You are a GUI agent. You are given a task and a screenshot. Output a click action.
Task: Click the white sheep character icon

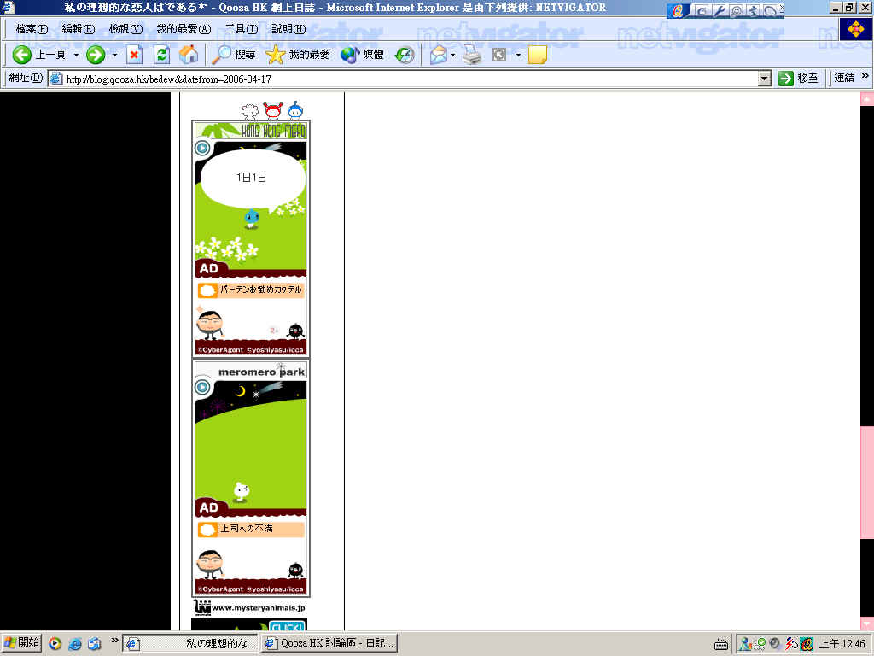(250, 112)
